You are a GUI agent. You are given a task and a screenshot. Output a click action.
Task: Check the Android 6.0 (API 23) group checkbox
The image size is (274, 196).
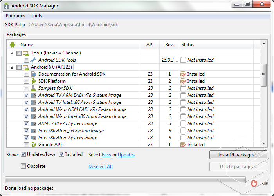pos(19,67)
